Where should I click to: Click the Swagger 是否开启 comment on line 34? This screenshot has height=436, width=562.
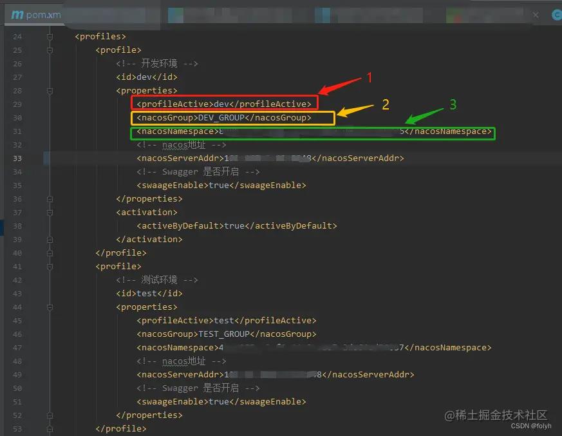198,172
